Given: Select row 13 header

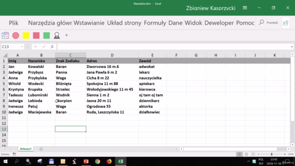Looking at the screenshot, I should [4, 129].
